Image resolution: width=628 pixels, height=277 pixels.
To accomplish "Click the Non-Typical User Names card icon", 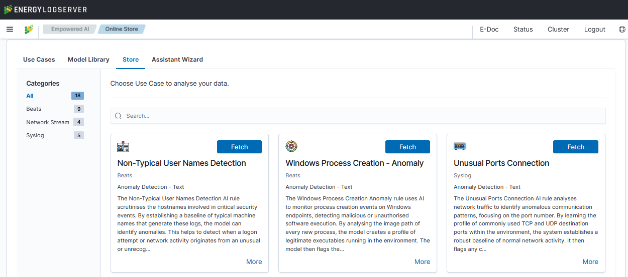I will click(x=123, y=147).
